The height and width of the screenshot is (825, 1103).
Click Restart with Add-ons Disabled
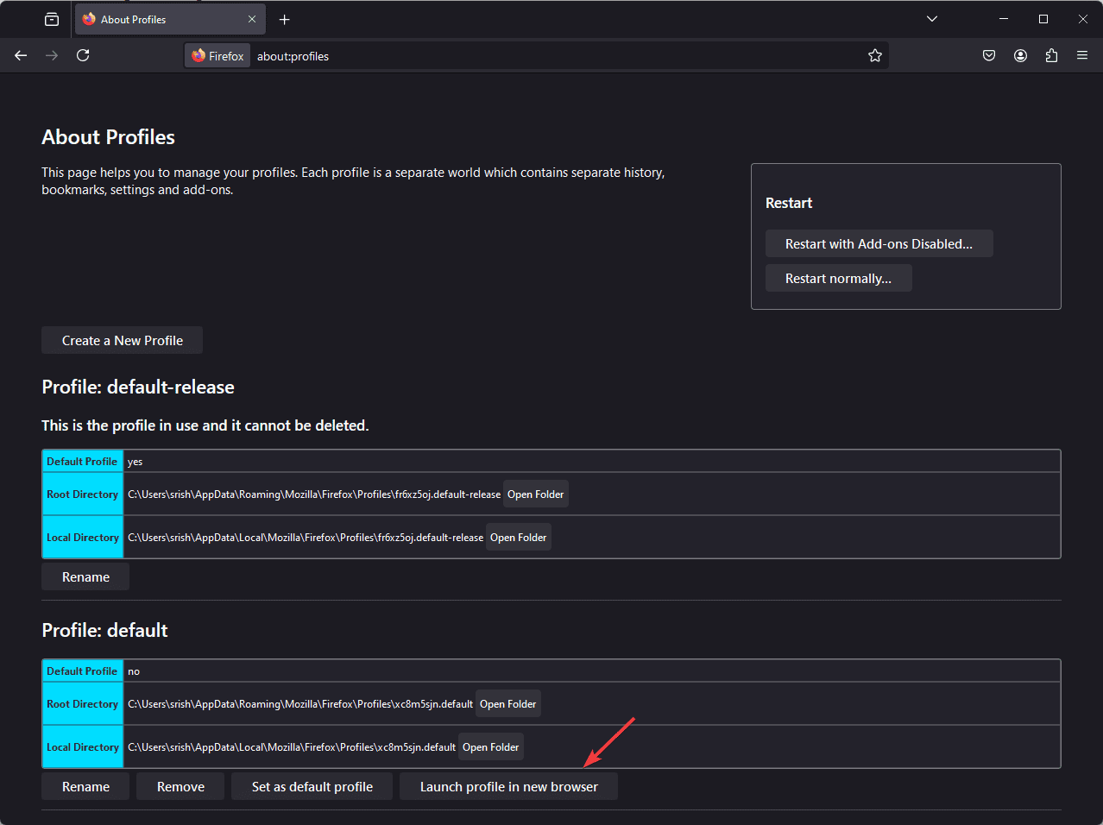point(879,244)
